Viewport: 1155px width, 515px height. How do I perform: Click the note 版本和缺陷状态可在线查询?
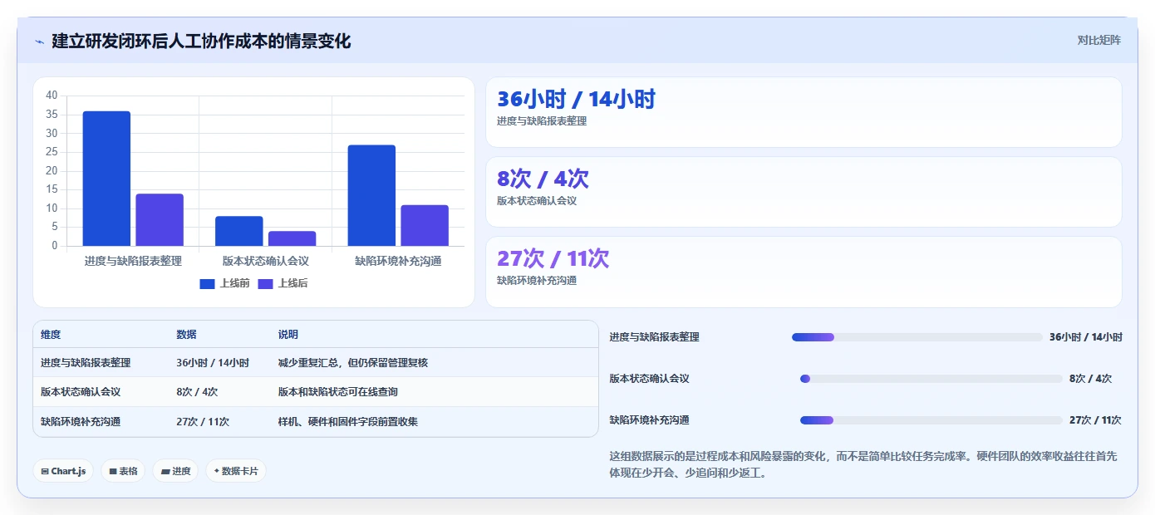point(338,392)
